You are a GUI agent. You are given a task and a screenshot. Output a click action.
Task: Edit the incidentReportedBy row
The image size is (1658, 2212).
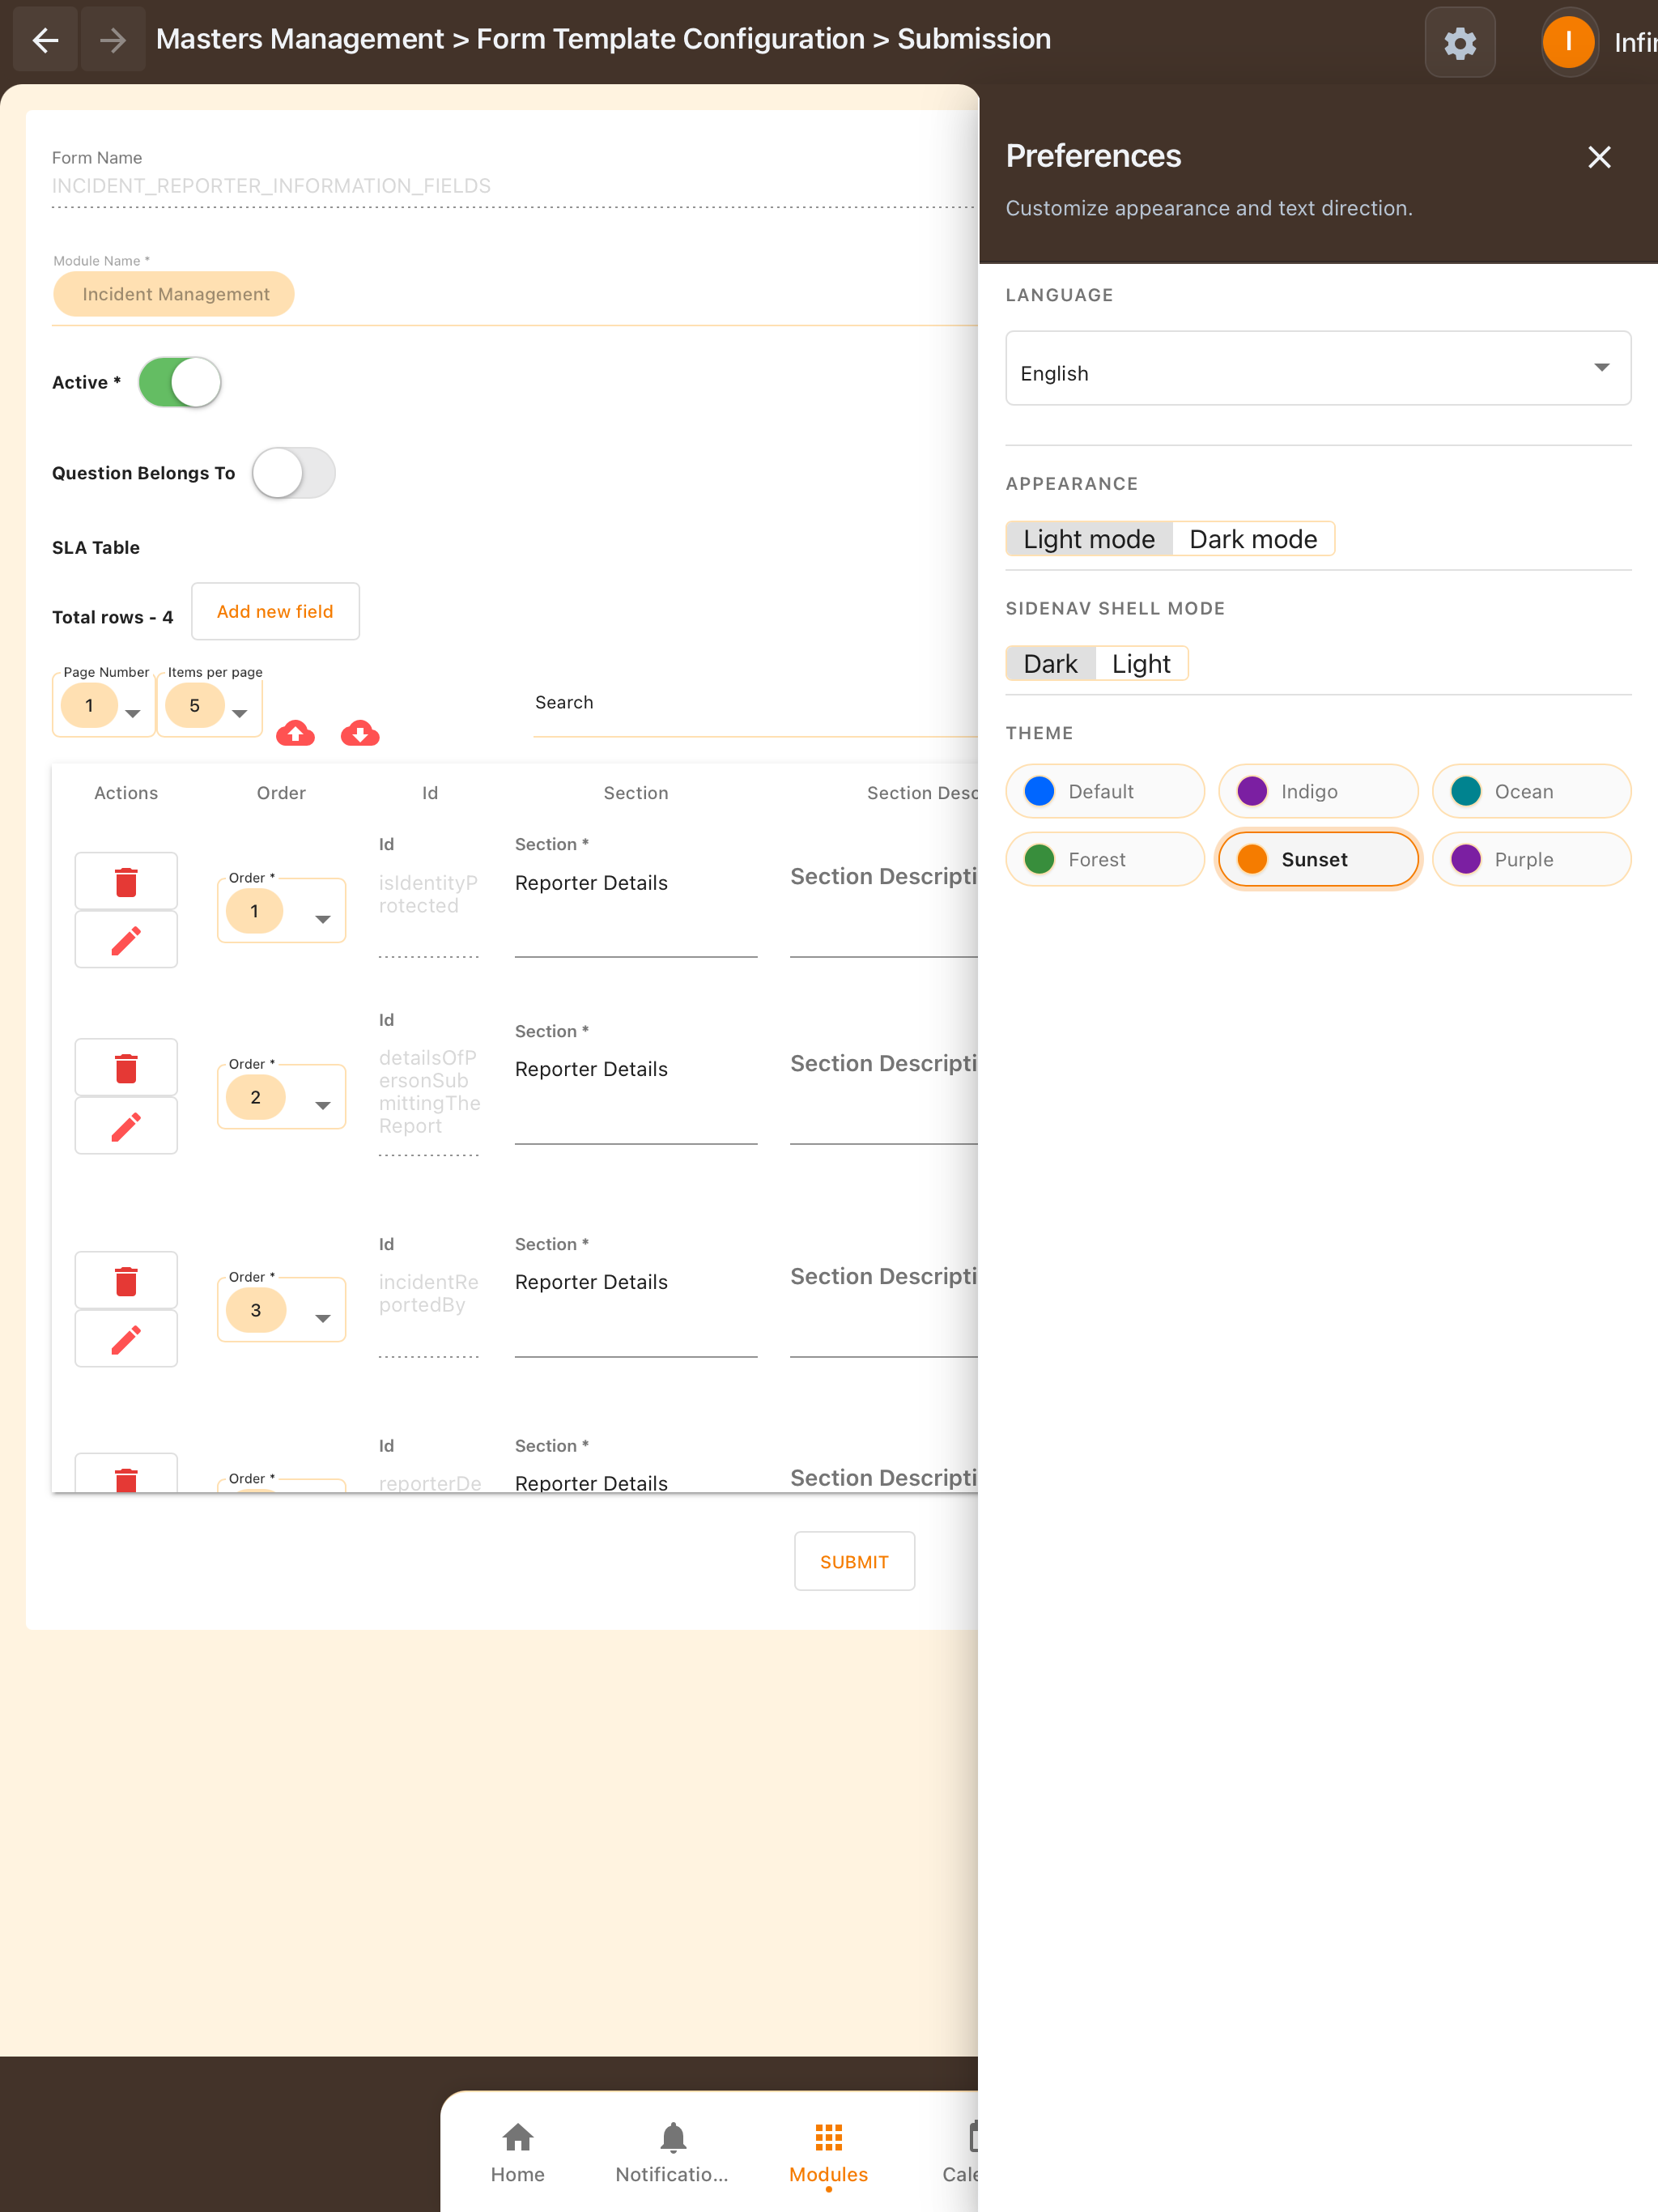[126, 1339]
